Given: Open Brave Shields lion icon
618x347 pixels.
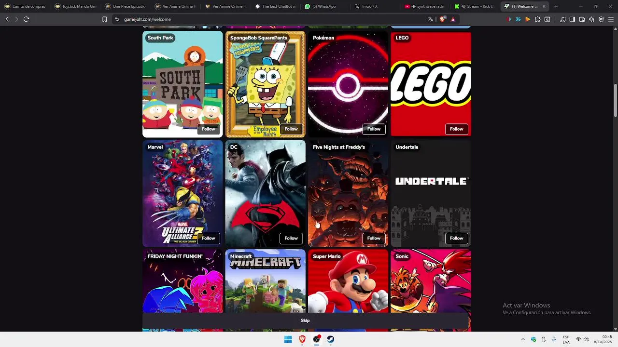Looking at the screenshot, I should (442, 19).
